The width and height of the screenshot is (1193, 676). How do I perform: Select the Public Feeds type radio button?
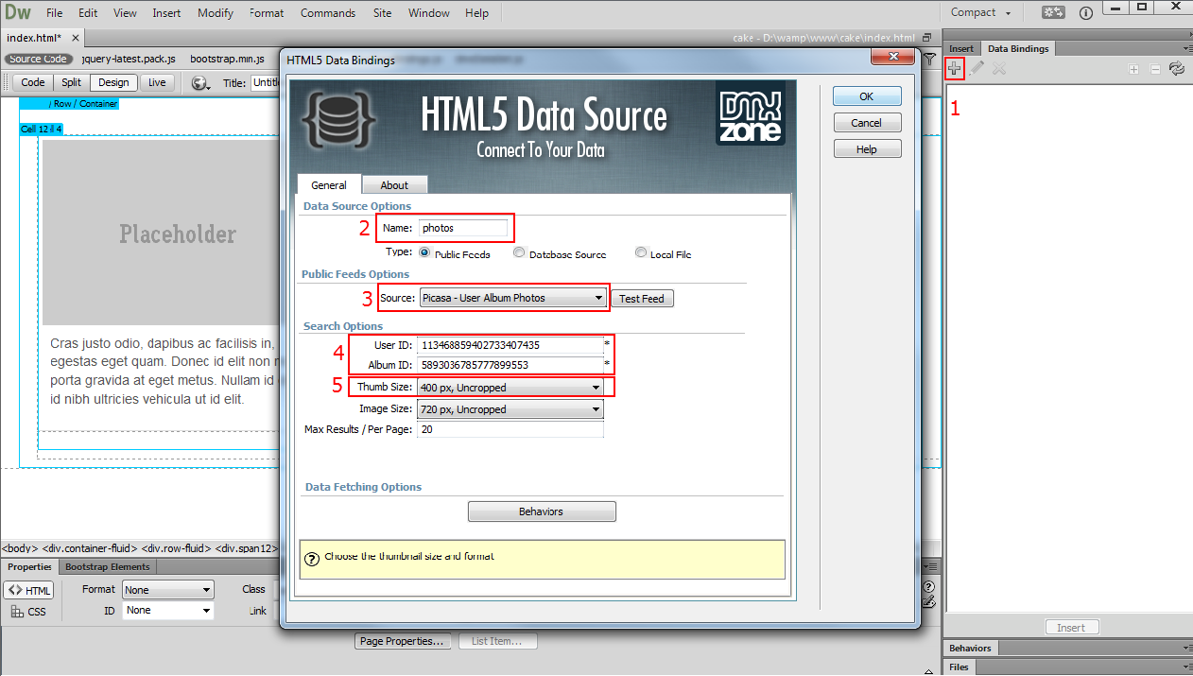pos(424,253)
